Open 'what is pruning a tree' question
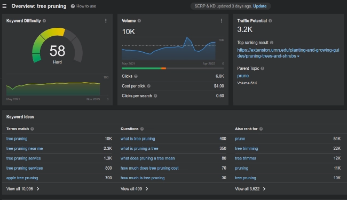Viewport: 347px width, 200px height. click(139, 148)
